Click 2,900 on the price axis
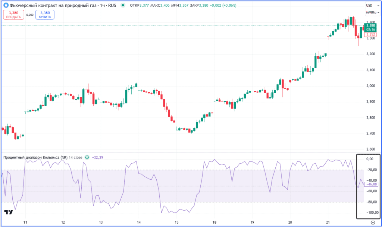 click(x=370, y=102)
